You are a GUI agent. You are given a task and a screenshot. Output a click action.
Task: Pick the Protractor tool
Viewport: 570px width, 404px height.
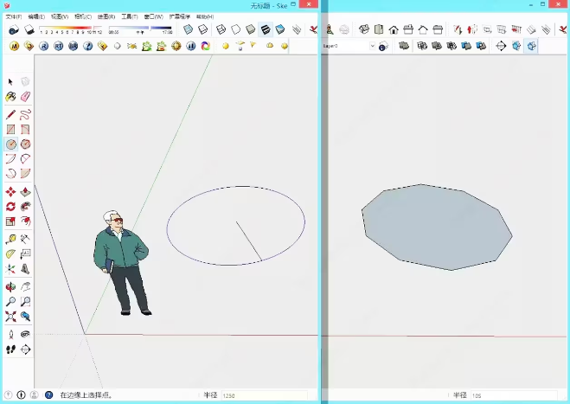point(10,253)
